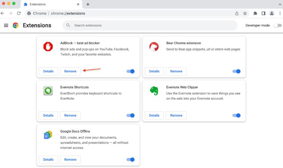Click the 'Developer mode' label
This screenshot has height=168, width=283.
coord(258,25)
